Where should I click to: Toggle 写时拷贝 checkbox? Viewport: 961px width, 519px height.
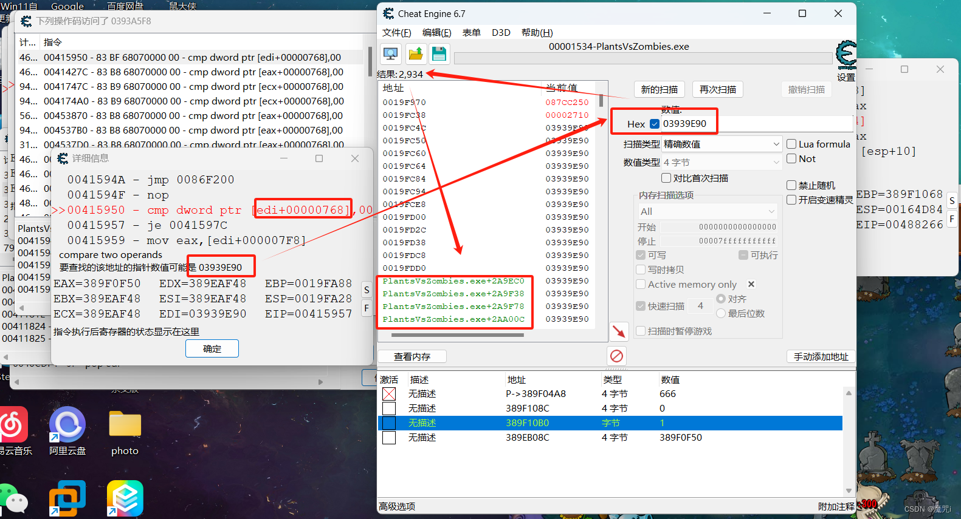coord(641,270)
